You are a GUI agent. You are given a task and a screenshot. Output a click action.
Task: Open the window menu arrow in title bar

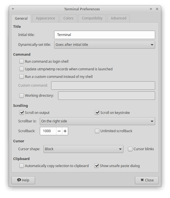pyautogui.click(x=13, y=9)
